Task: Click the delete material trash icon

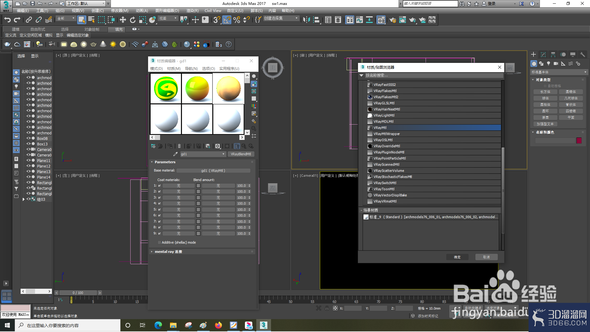Action: coord(179,146)
